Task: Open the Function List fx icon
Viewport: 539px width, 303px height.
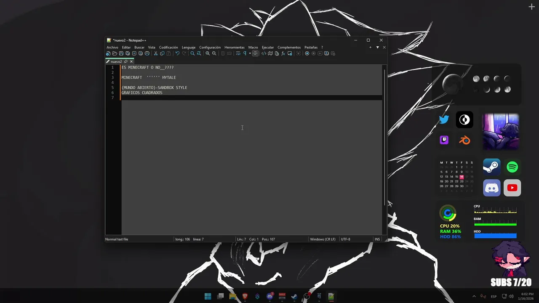Action: pyautogui.click(x=283, y=53)
